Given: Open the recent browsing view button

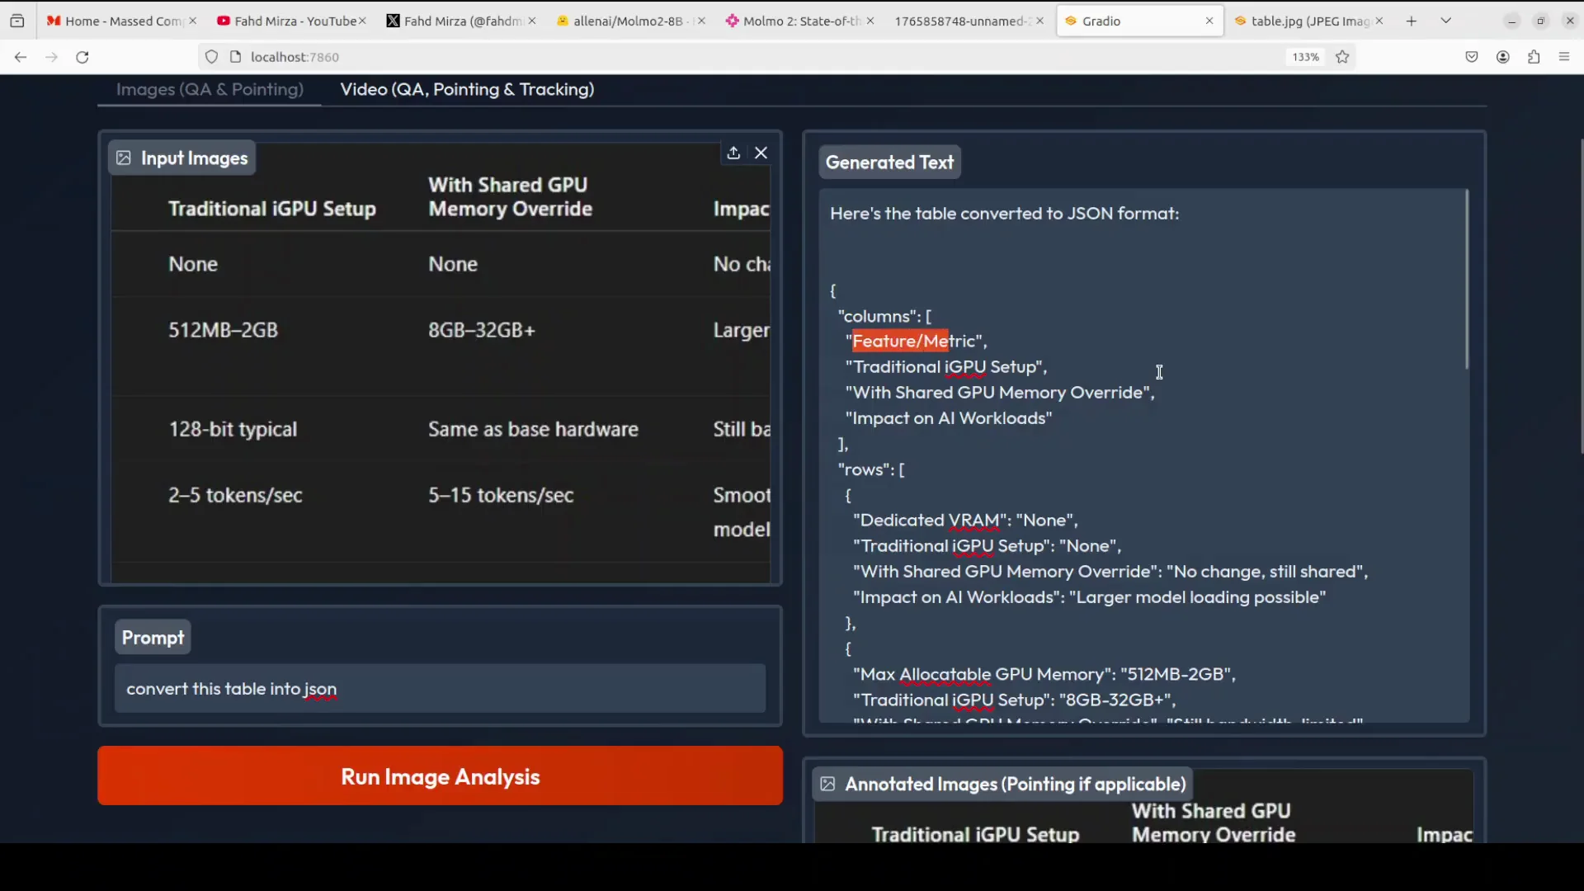Looking at the screenshot, I should 17,21.
